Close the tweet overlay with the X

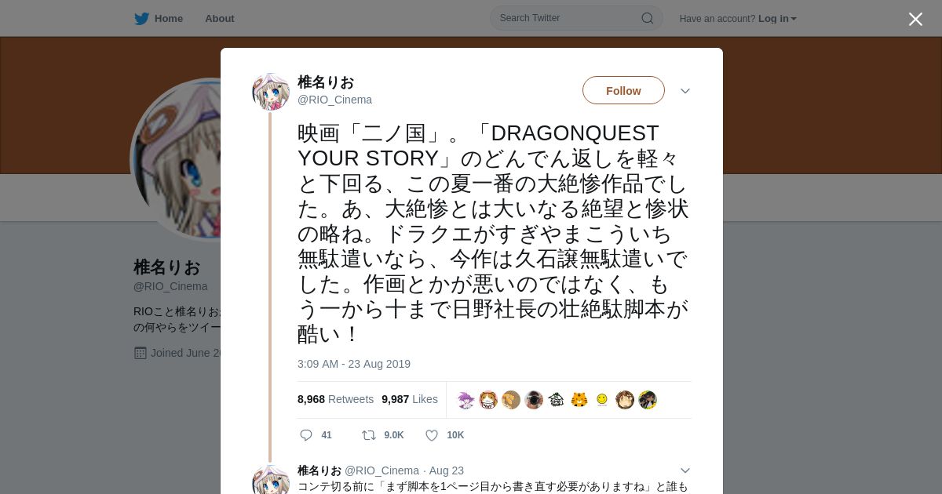pyautogui.click(x=915, y=19)
